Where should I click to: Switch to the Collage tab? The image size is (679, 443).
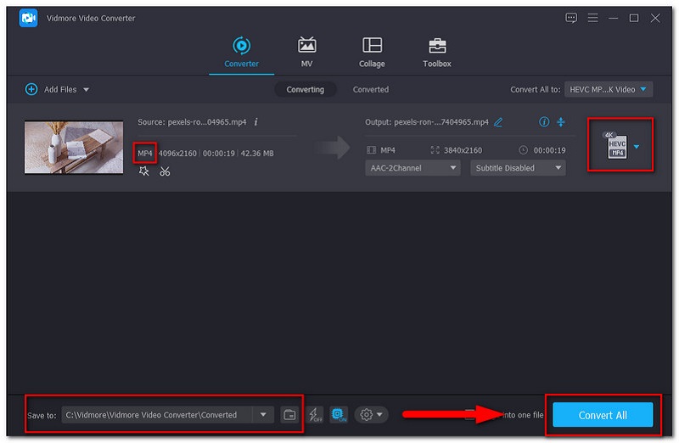(x=372, y=51)
